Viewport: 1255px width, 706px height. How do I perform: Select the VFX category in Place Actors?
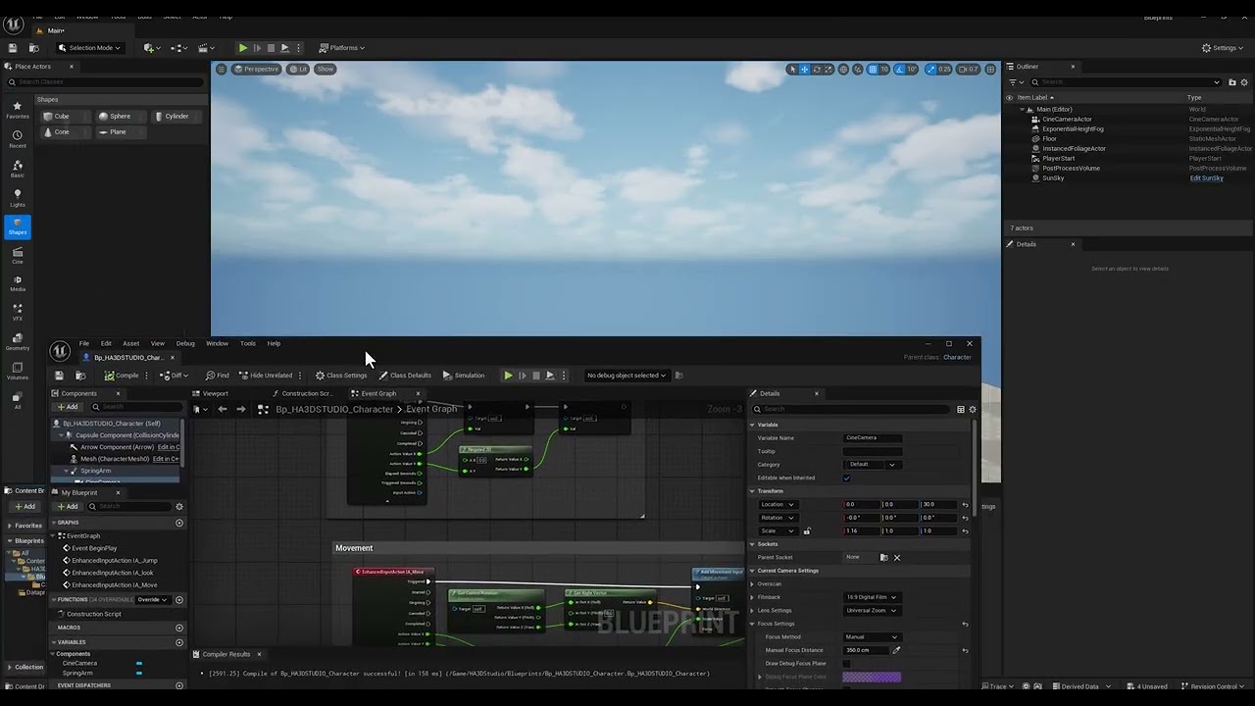(x=18, y=313)
